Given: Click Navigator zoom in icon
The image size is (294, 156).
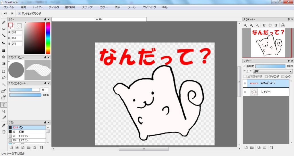Looking at the screenshot, I should pyautogui.click(x=245, y=25).
